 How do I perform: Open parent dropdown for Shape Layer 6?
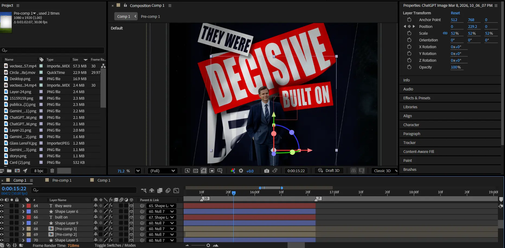[x=161, y=212]
